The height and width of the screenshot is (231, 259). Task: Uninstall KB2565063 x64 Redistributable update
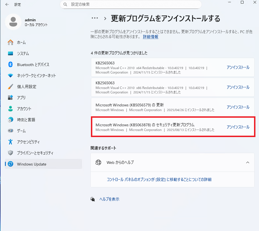pos(238,67)
